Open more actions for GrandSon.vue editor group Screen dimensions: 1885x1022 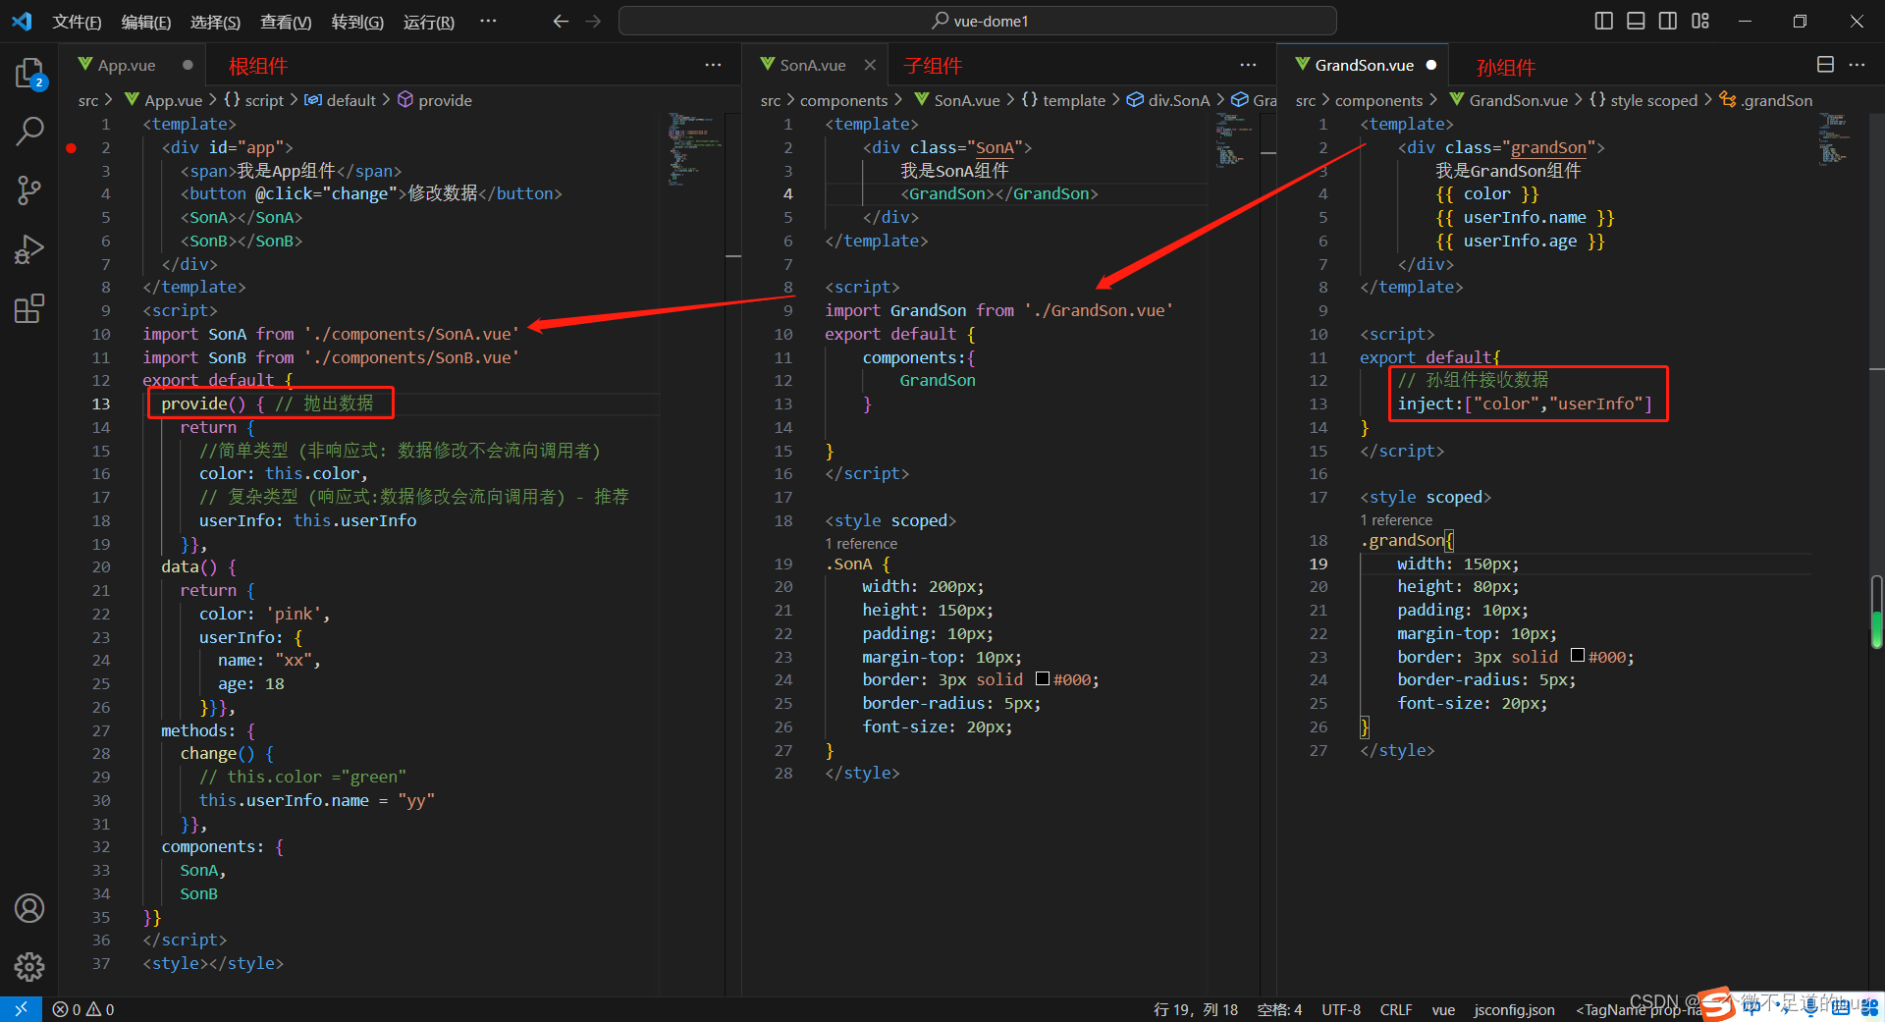1857,65
